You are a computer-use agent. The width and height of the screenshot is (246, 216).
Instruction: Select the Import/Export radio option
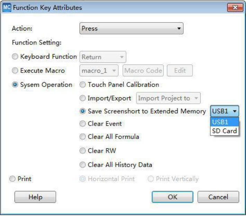coord(83,98)
